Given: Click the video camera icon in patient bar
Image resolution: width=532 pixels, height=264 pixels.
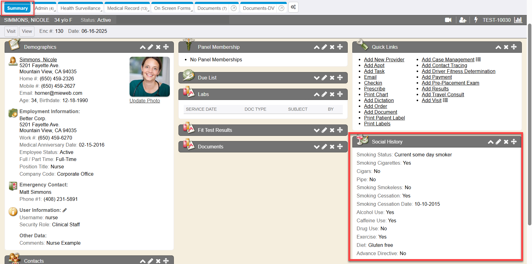Looking at the screenshot, I should click(x=448, y=20).
